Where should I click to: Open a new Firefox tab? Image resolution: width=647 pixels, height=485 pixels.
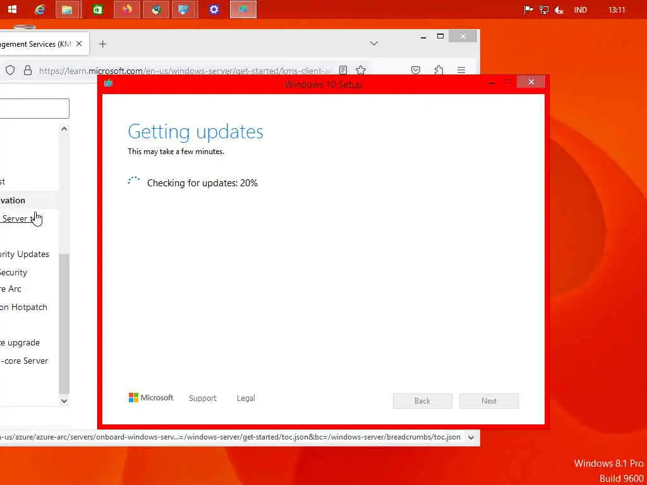coord(103,44)
